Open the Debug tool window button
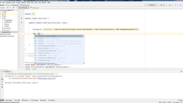This screenshot has height=103, width=183. pos(9,100)
